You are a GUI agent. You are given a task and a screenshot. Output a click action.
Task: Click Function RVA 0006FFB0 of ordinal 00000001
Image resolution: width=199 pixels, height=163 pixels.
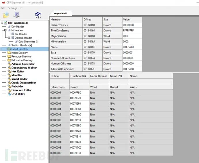click(x=79, y=92)
